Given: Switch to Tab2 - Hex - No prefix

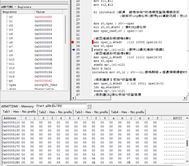Looking at the screenshot, I should (x=55, y=112).
